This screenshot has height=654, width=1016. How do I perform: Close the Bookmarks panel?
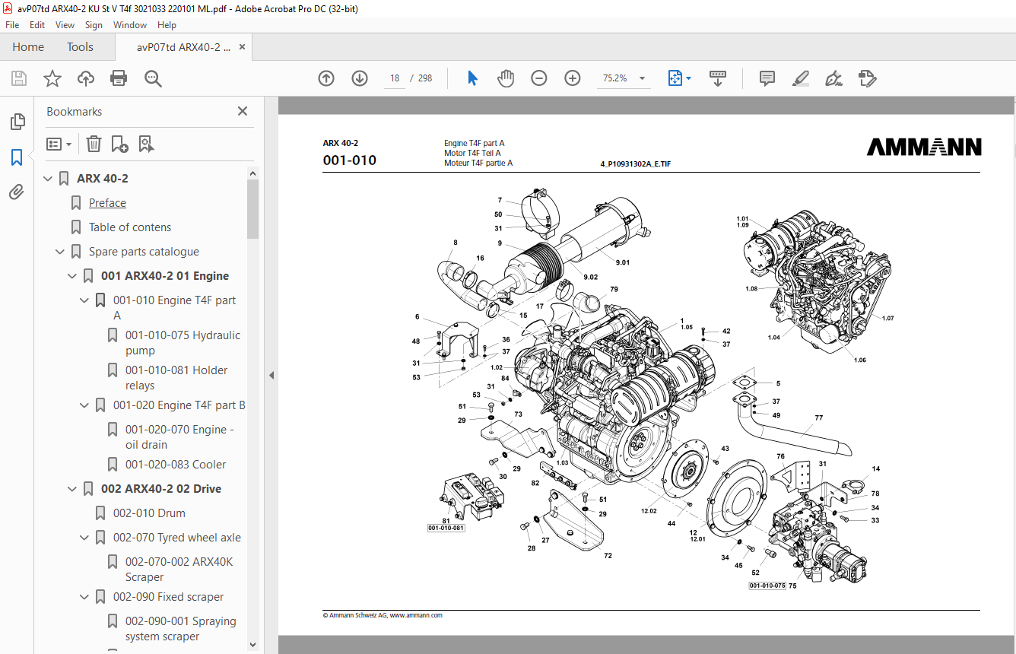243,111
